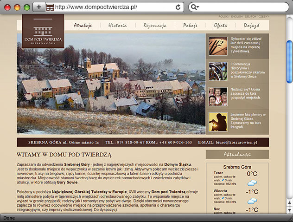Open the Dojazd menu item
This screenshot has width=293, height=222.
(252, 26)
